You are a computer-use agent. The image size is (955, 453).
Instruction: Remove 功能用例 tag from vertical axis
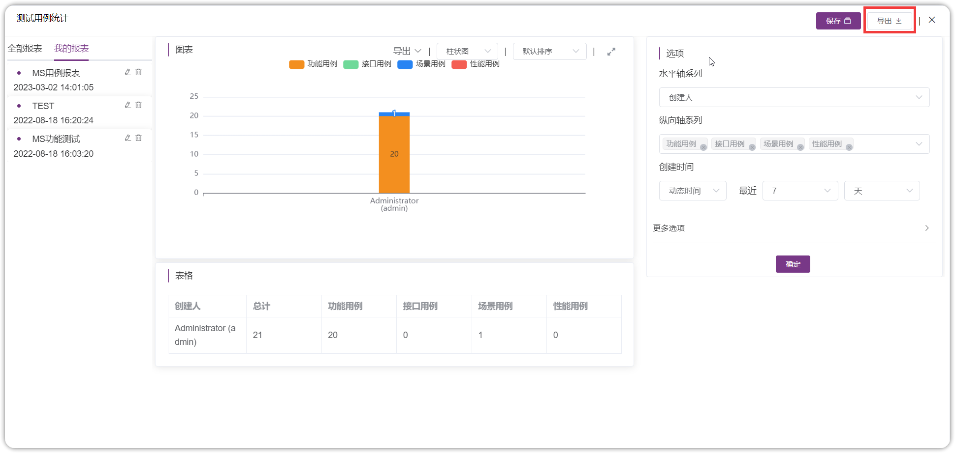point(703,147)
